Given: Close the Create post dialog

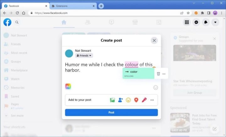Looking at the screenshot, I should click(x=154, y=40).
